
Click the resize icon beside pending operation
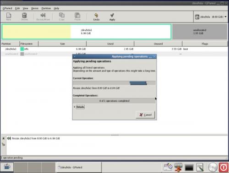[x=9, y=138]
